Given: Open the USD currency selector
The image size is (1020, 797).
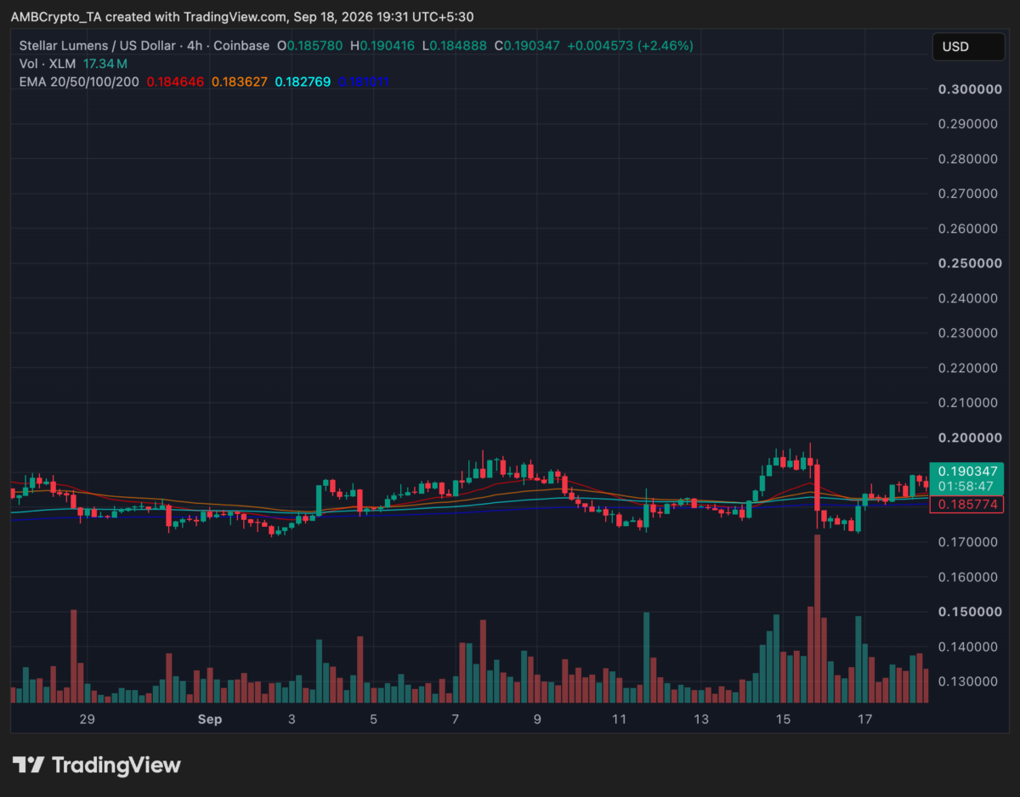Looking at the screenshot, I should coord(968,47).
